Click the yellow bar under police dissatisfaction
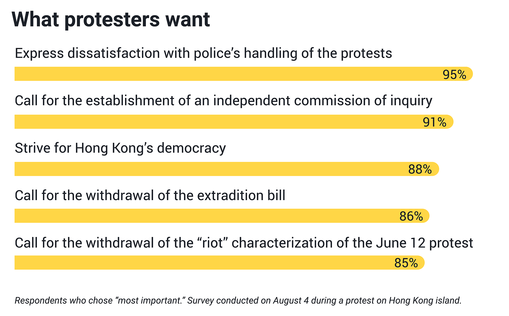This screenshot has width=509, height=316. [244, 74]
